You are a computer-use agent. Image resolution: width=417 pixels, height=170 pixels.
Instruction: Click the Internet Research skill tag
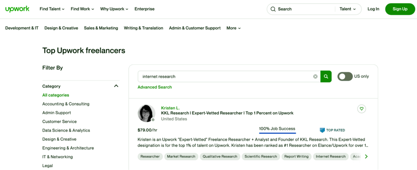(x=330, y=157)
